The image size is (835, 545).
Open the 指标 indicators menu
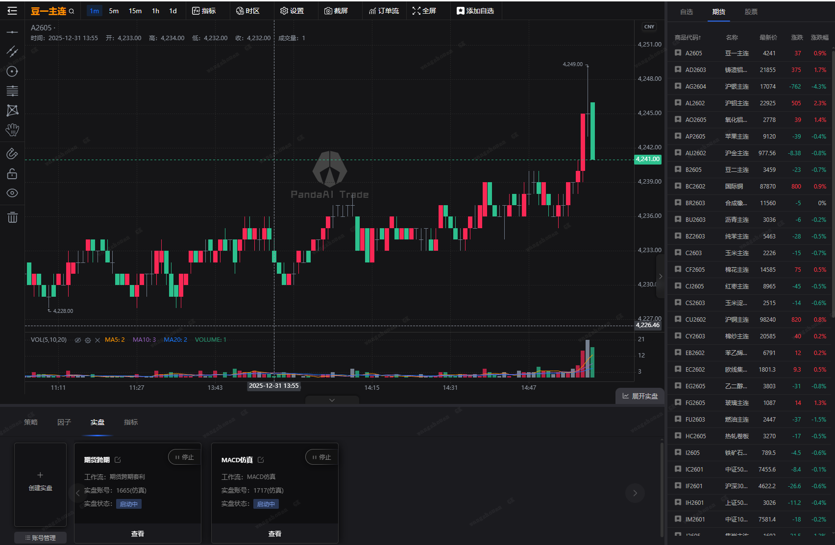tap(204, 11)
